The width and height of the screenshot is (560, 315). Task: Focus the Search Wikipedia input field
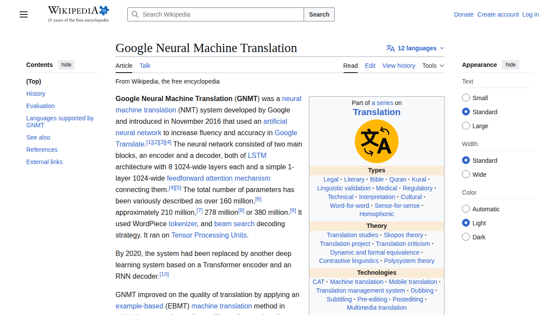[x=216, y=14]
